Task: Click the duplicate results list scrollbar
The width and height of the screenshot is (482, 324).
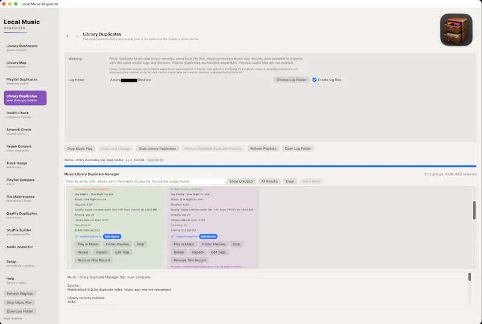Action: [474, 210]
